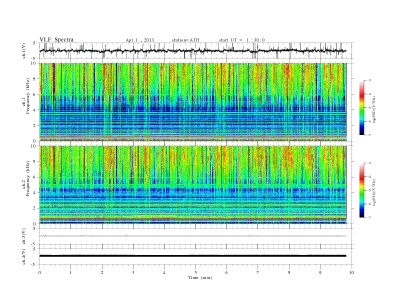Click the "ch.1 Frequency (kHz)" axis label
This screenshot has height=306, width=396.
[26, 96]
